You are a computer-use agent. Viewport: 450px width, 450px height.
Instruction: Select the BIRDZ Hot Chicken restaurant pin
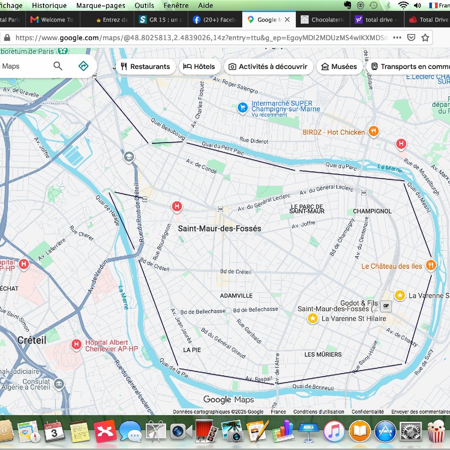coord(374,131)
